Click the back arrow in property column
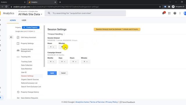The image size is (186, 105). [11, 37]
